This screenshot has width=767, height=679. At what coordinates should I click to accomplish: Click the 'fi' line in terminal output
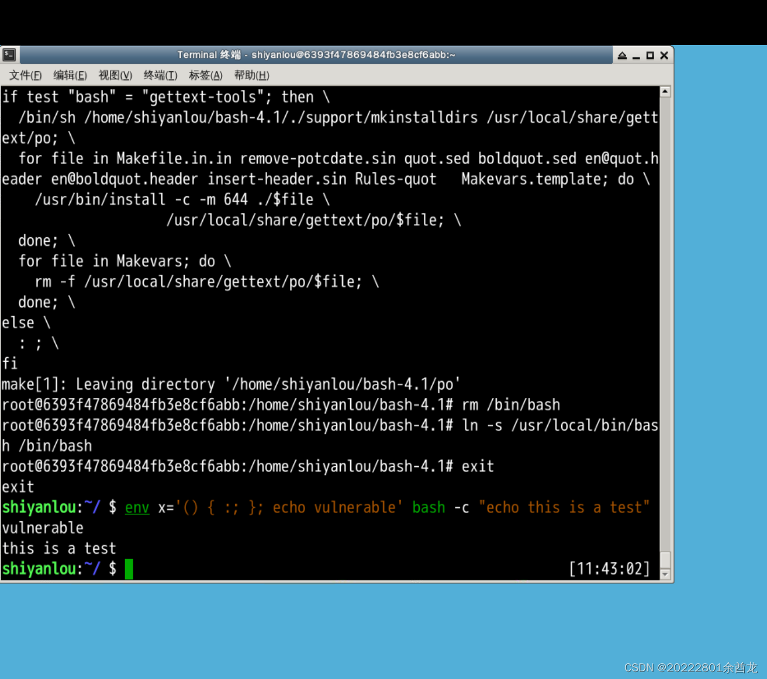(x=10, y=363)
